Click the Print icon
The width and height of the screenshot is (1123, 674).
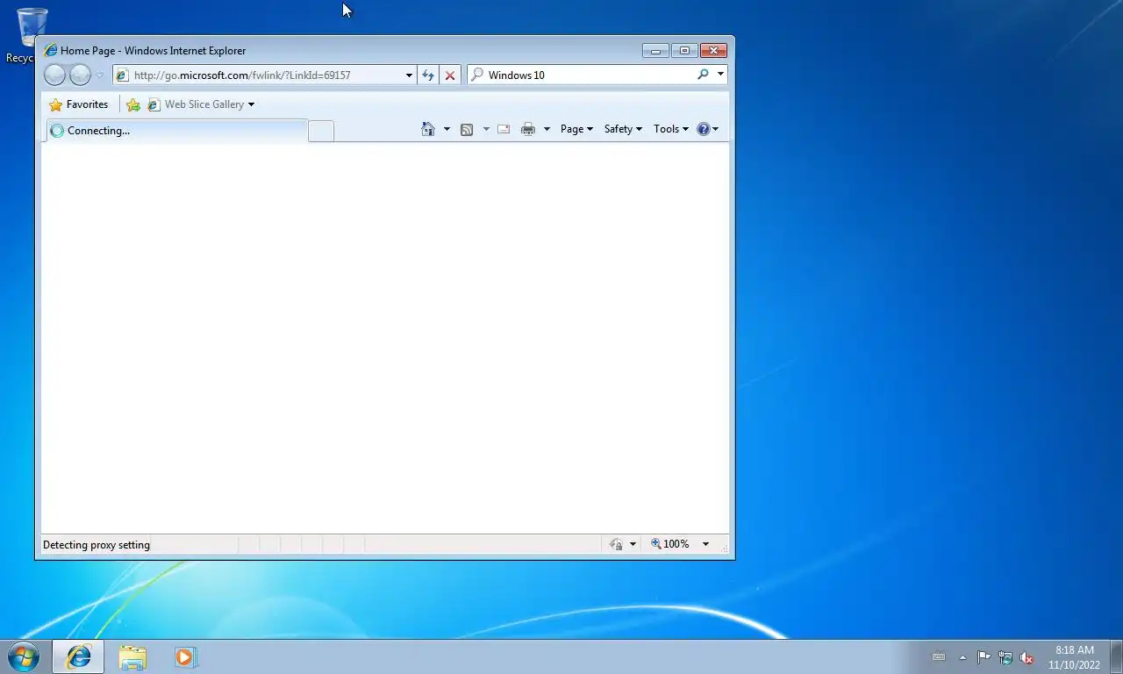pos(527,129)
